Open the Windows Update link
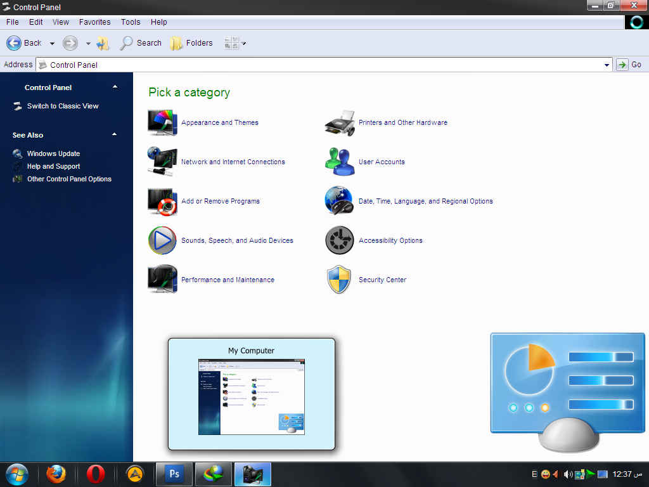649x487 pixels. [x=54, y=153]
